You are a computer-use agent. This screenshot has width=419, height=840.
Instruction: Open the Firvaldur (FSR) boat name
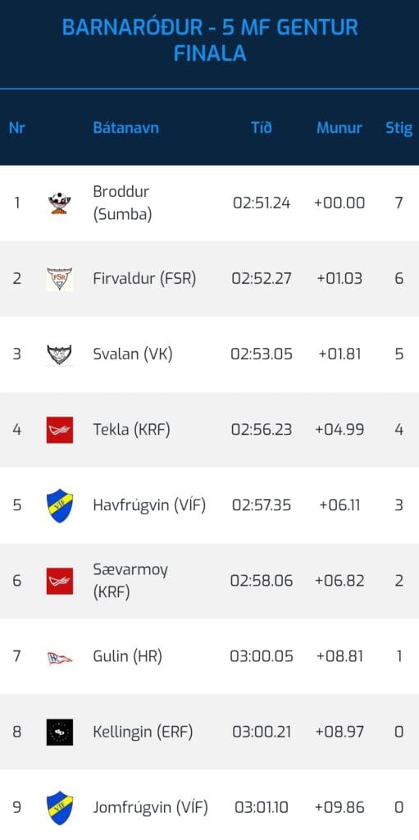144,279
